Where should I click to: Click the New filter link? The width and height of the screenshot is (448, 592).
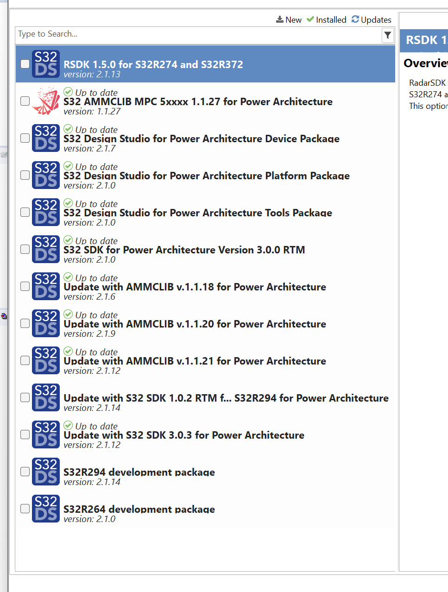click(x=293, y=19)
